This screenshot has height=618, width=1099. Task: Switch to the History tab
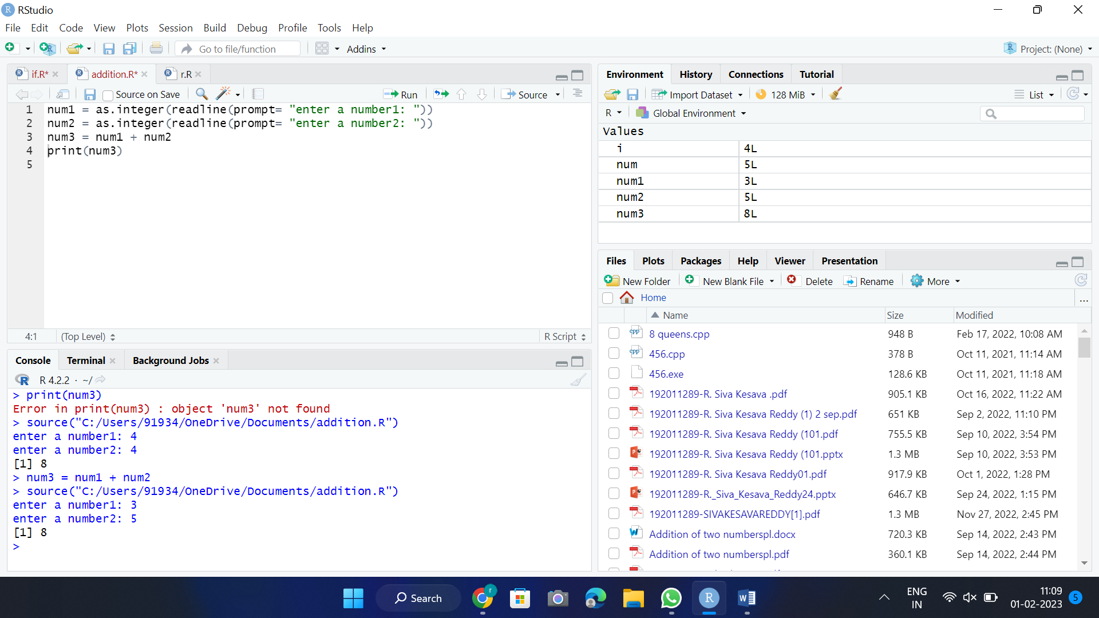(x=695, y=74)
